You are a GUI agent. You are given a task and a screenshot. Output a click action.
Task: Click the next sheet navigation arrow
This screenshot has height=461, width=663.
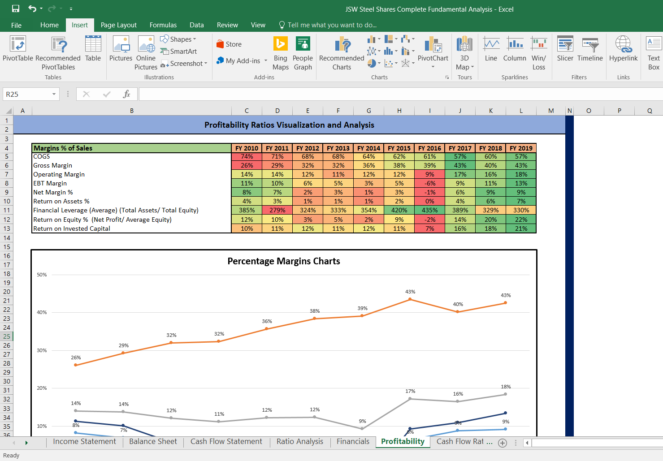click(26, 443)
